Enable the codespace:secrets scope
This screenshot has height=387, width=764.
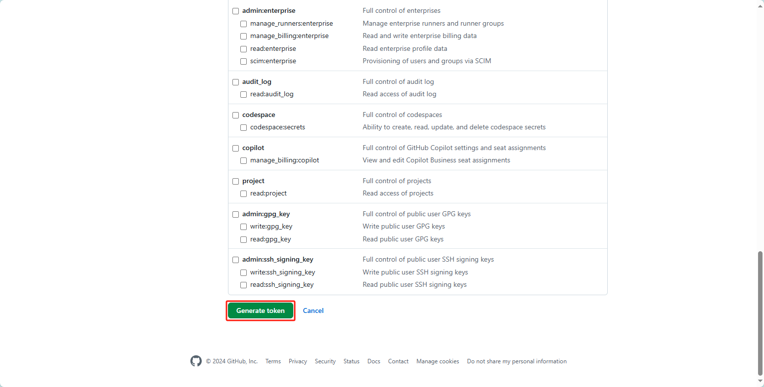[244, 127]
